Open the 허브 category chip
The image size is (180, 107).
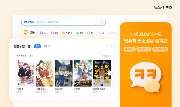click(80, 33)
